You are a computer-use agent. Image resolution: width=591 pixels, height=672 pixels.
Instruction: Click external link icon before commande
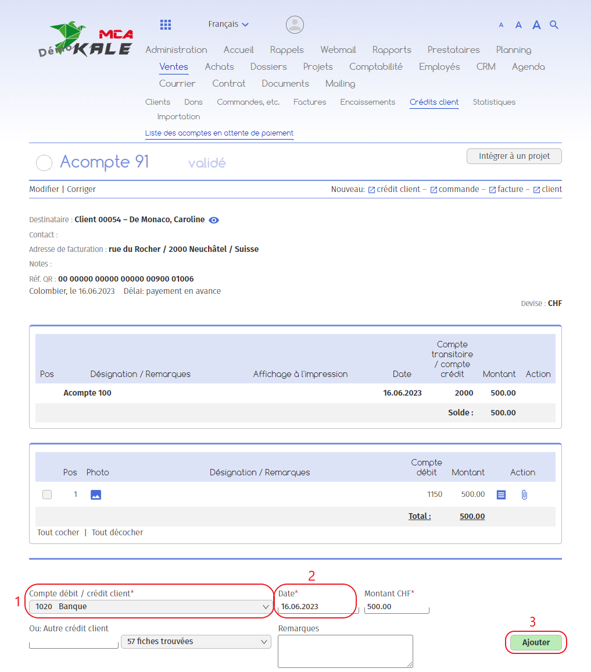(434, 190)
